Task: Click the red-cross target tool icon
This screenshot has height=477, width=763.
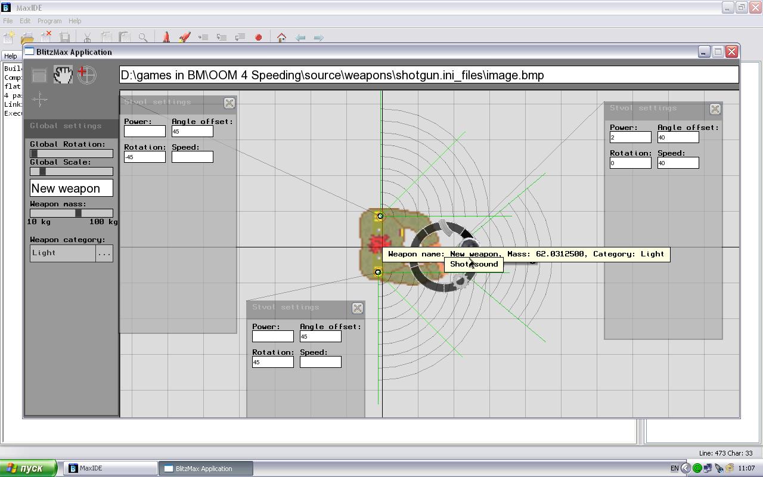Action: tap(86, 75)
